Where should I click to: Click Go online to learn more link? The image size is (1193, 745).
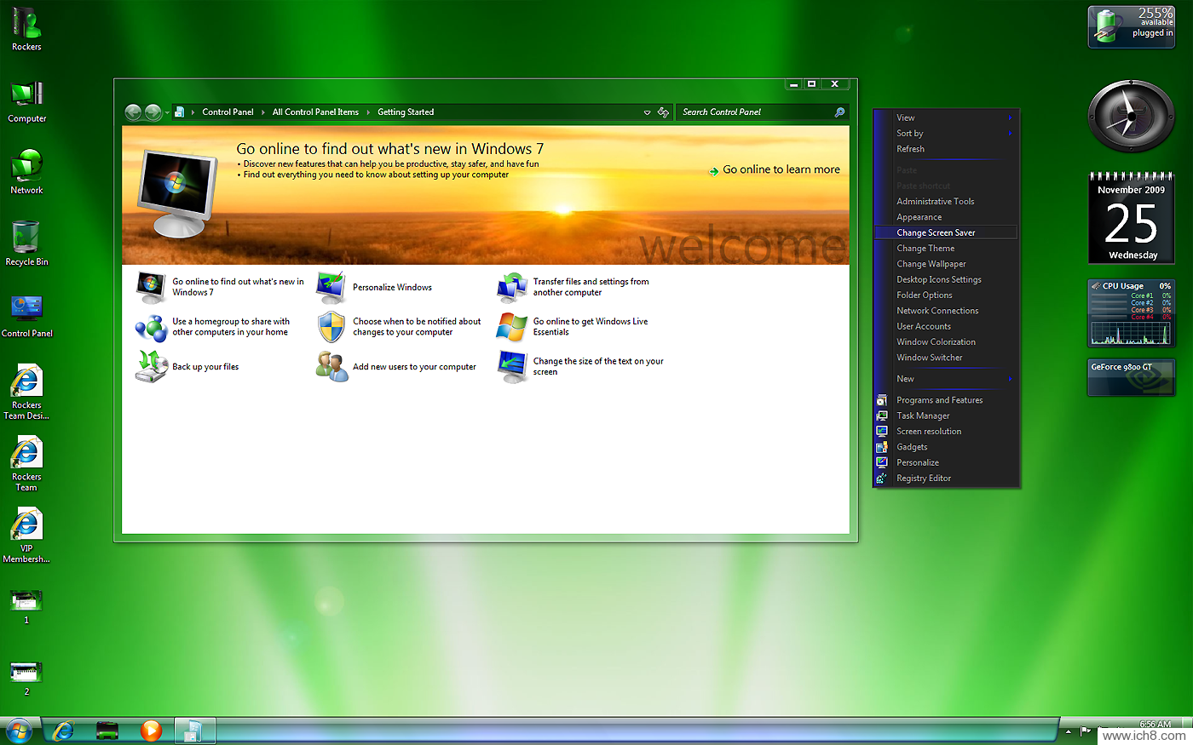pos(774,170)
